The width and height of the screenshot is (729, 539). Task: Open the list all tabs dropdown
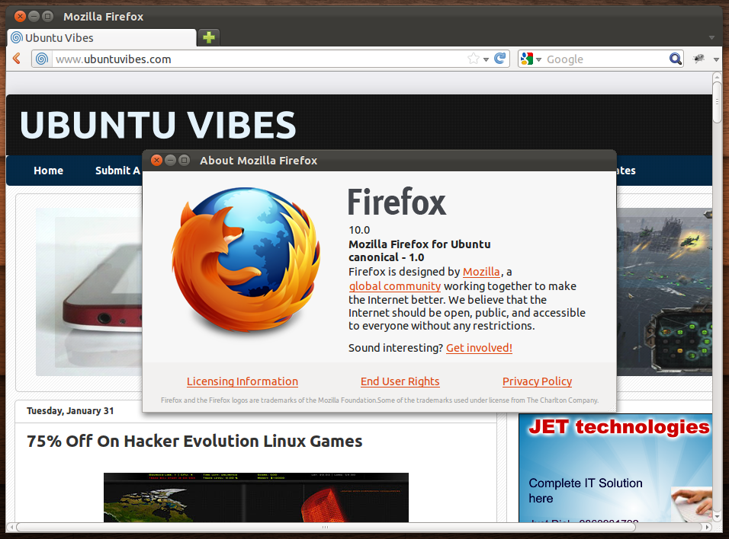(x=711, y=37)
